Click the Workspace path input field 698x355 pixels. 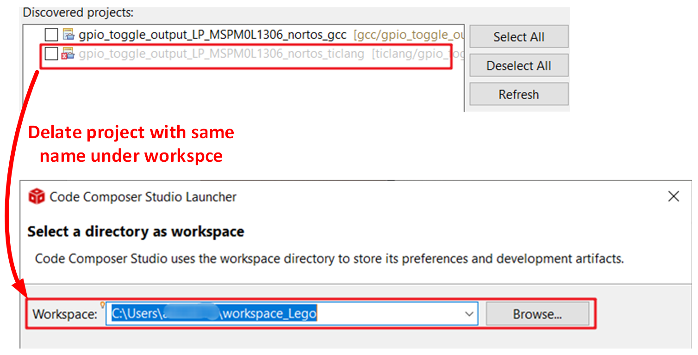click(x=292, y=314)
